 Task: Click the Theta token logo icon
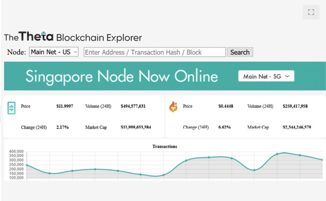click(x=11, y=108)
